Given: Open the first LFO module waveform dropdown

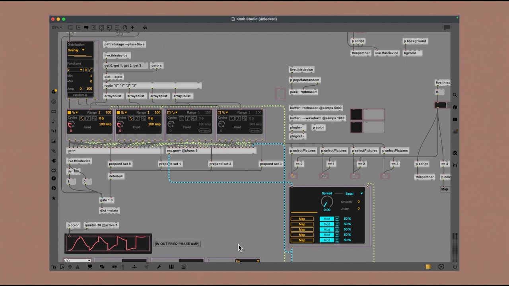Looking at the screenshot, I should tap(74, 112).
